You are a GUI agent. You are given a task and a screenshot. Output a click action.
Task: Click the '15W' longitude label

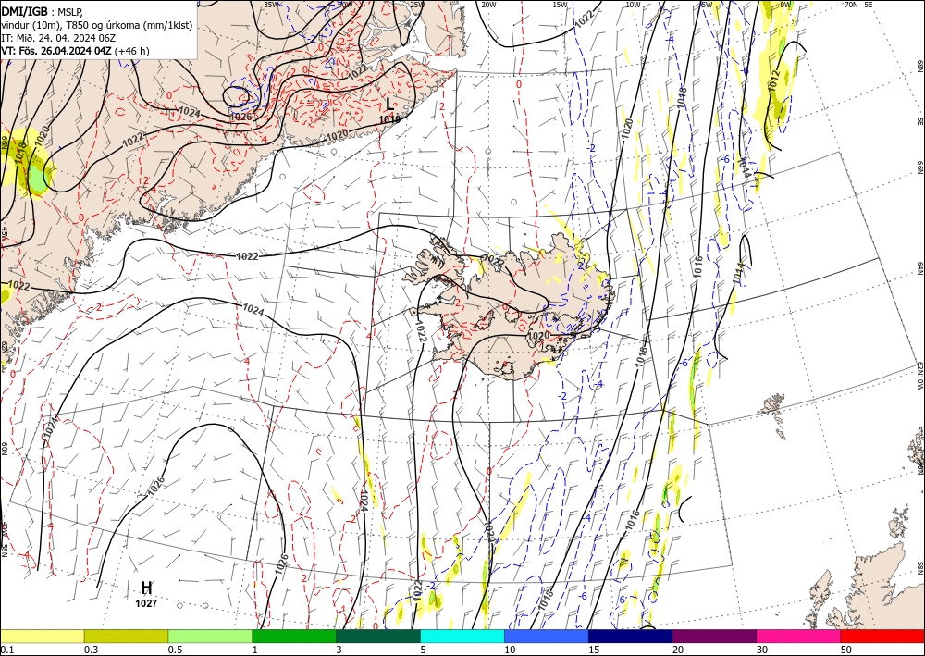pyautogui.click(x=560, y=5)
